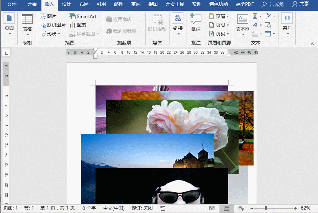Click the macro recording icon in status bar

click(x=163, y=208)
